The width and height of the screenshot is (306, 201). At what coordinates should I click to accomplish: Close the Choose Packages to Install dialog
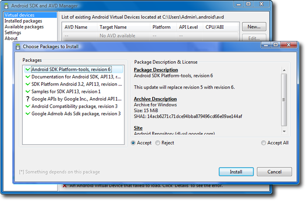[x=289, y=44]
